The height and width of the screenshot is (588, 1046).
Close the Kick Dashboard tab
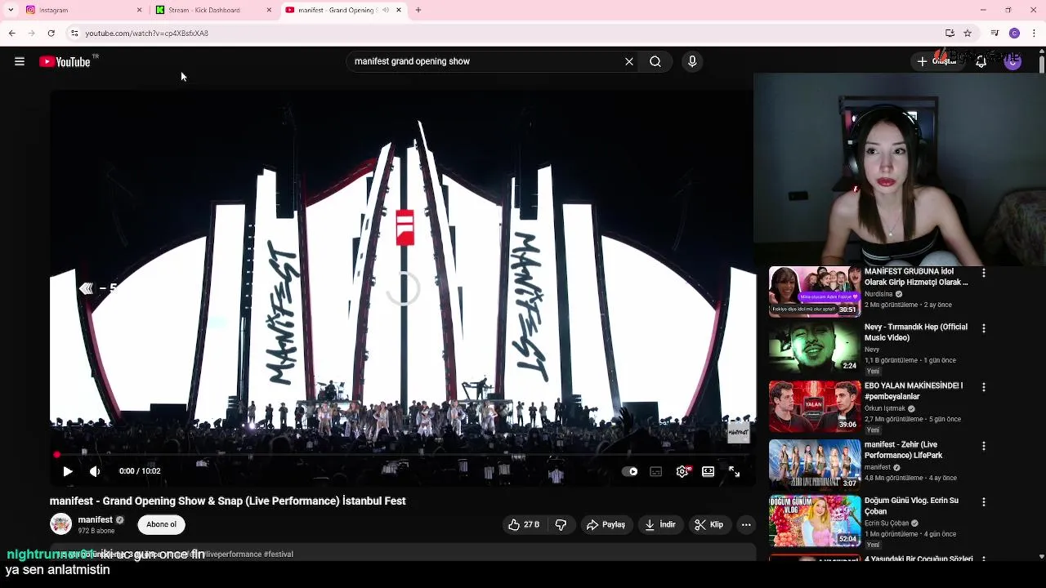coord(269,10)
